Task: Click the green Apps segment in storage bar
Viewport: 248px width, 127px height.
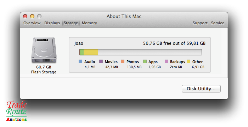Action: [82, 52]
